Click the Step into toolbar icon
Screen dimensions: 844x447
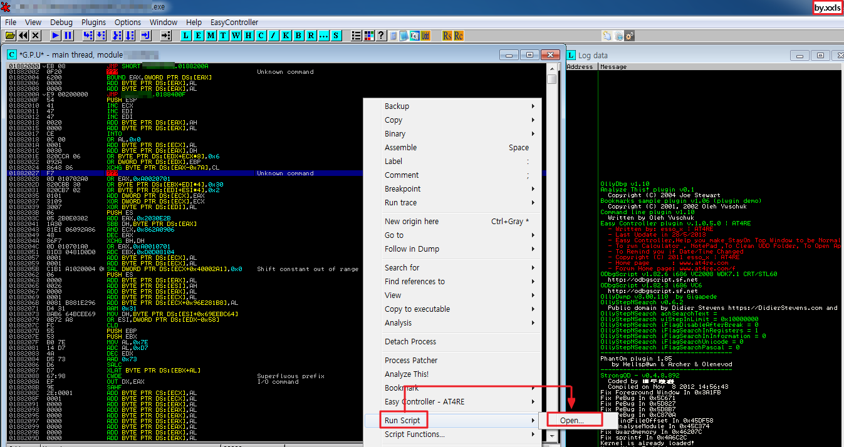pos(88,36)
